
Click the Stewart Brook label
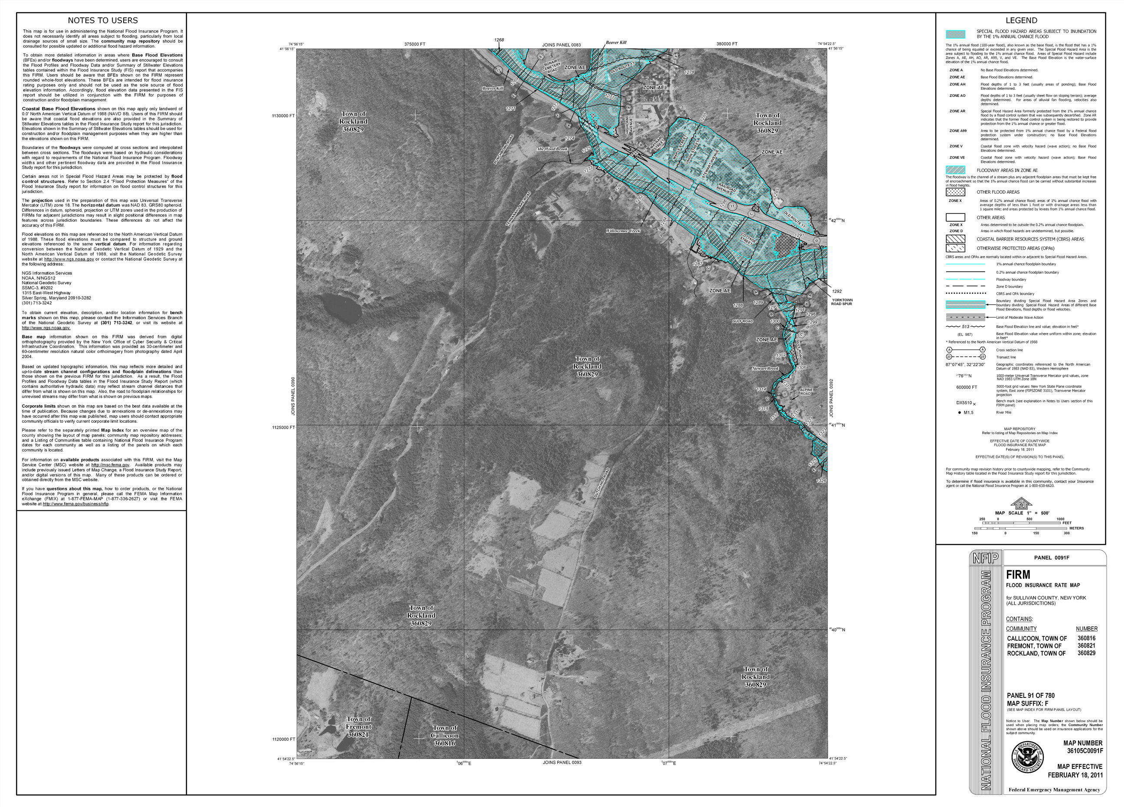click(x=765, y=368)
